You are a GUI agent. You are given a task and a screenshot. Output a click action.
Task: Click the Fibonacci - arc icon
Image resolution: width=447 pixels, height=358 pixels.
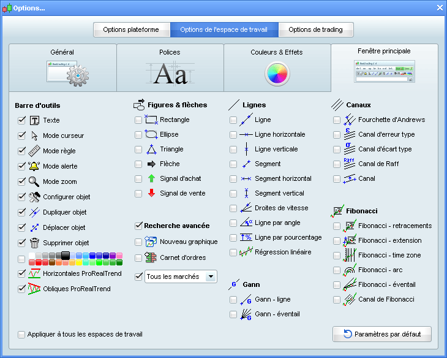point(350,270)
